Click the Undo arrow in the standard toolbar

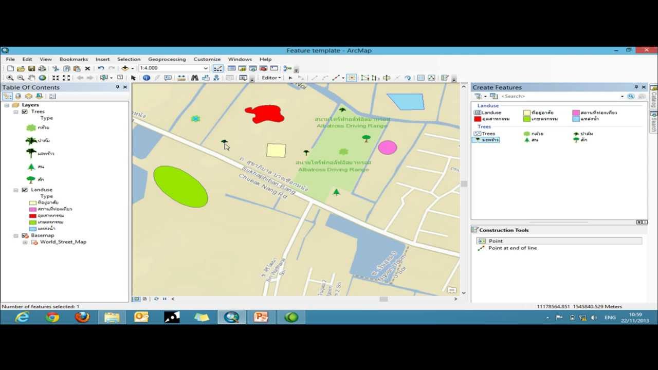(101, 68)
